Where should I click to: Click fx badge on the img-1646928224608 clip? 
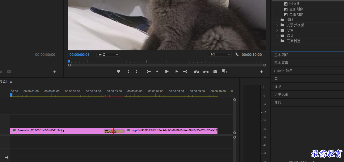pyautogui.click(x=128, y=130)
